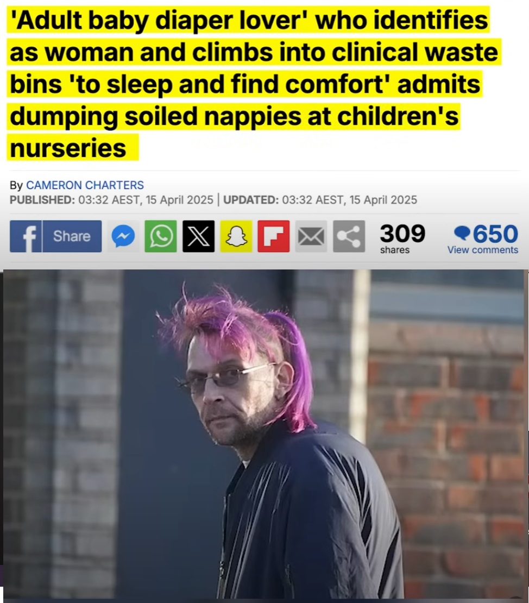Share article on Flipboard
The width and height of the screenshot is (529, 603).
273,236
